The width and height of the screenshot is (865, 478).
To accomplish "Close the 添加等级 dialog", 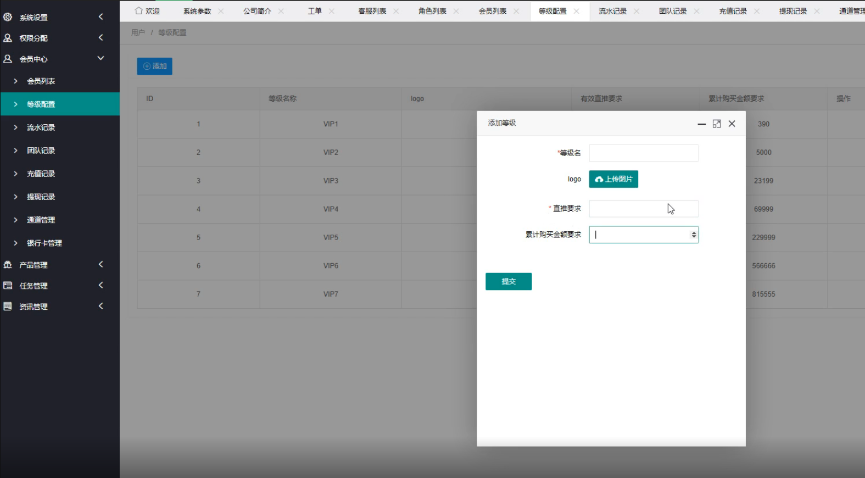I will tap(732, 124).
